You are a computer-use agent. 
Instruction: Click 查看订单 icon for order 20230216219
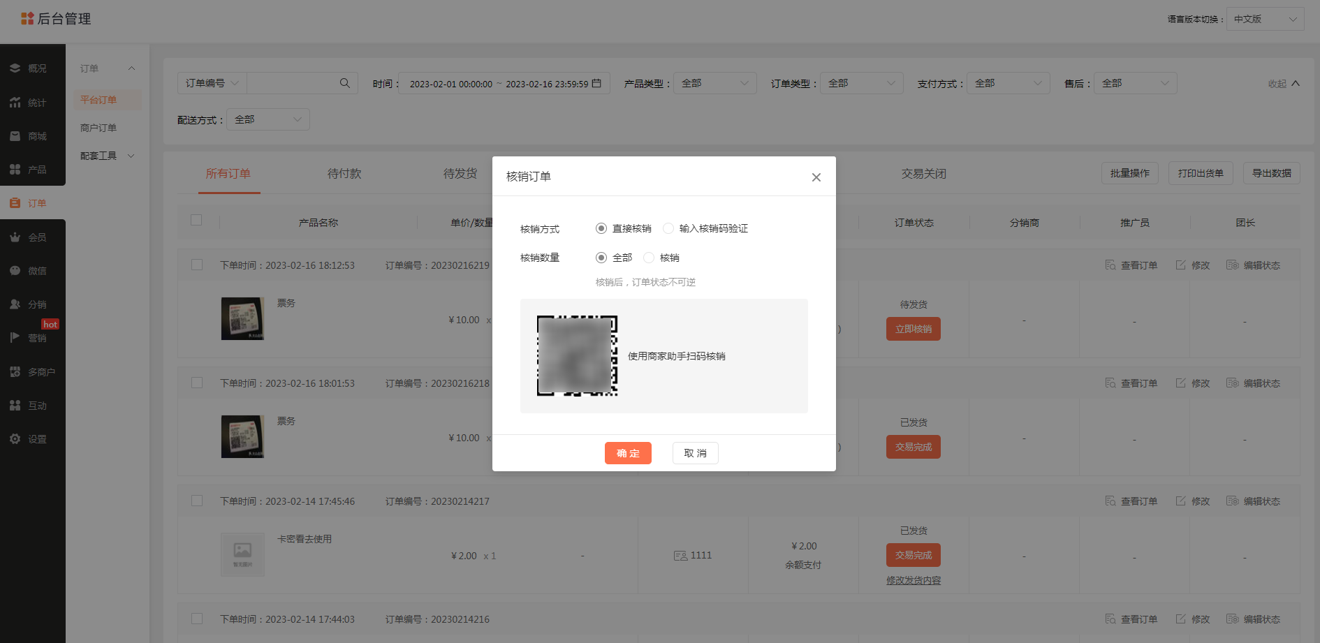pyautogui.click(x=1110, y=265)
